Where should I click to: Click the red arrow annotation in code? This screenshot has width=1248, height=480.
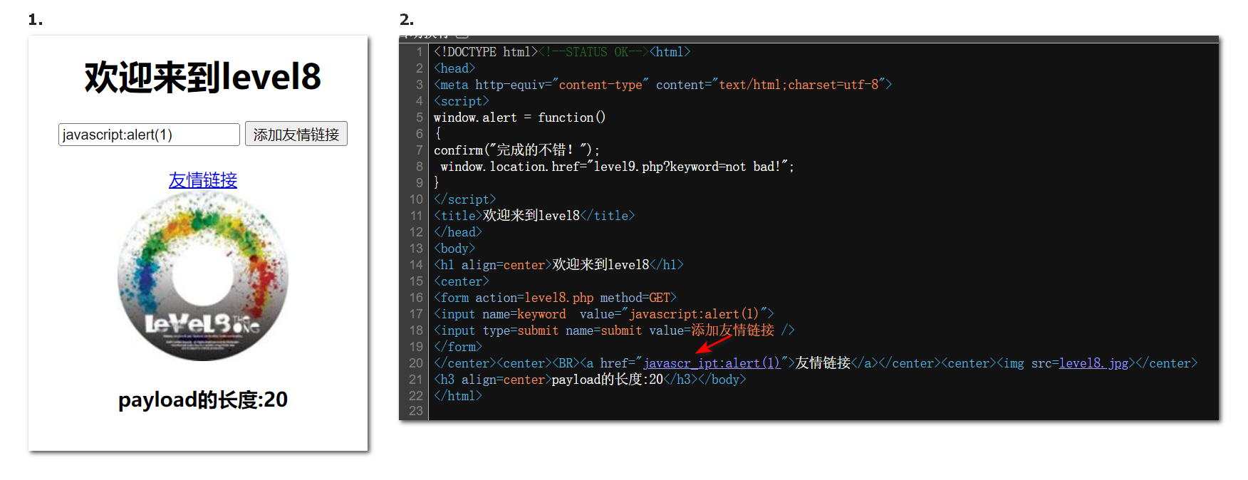[713, 345]
